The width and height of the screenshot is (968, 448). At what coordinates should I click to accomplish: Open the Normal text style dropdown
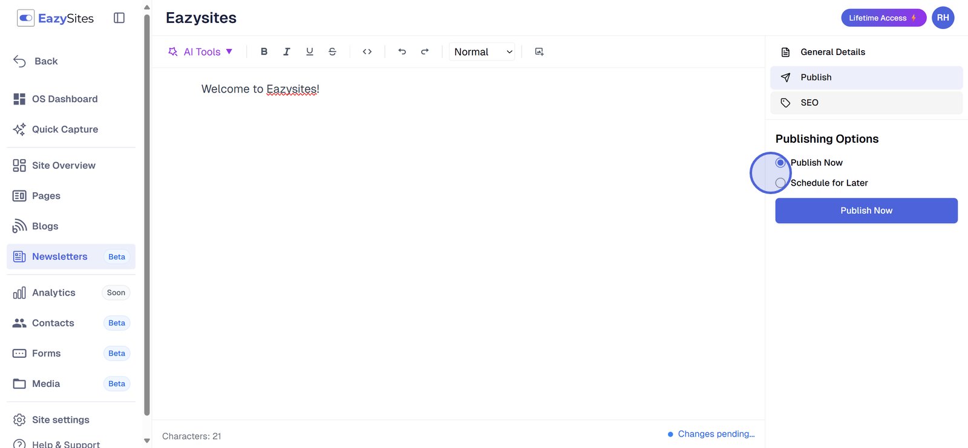pos(483,52)
